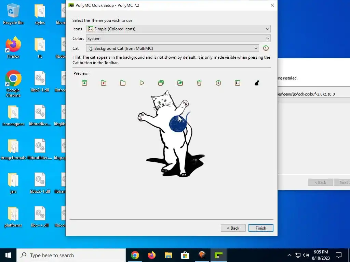Click the export arrow preview icon

[x=180, y=83]
